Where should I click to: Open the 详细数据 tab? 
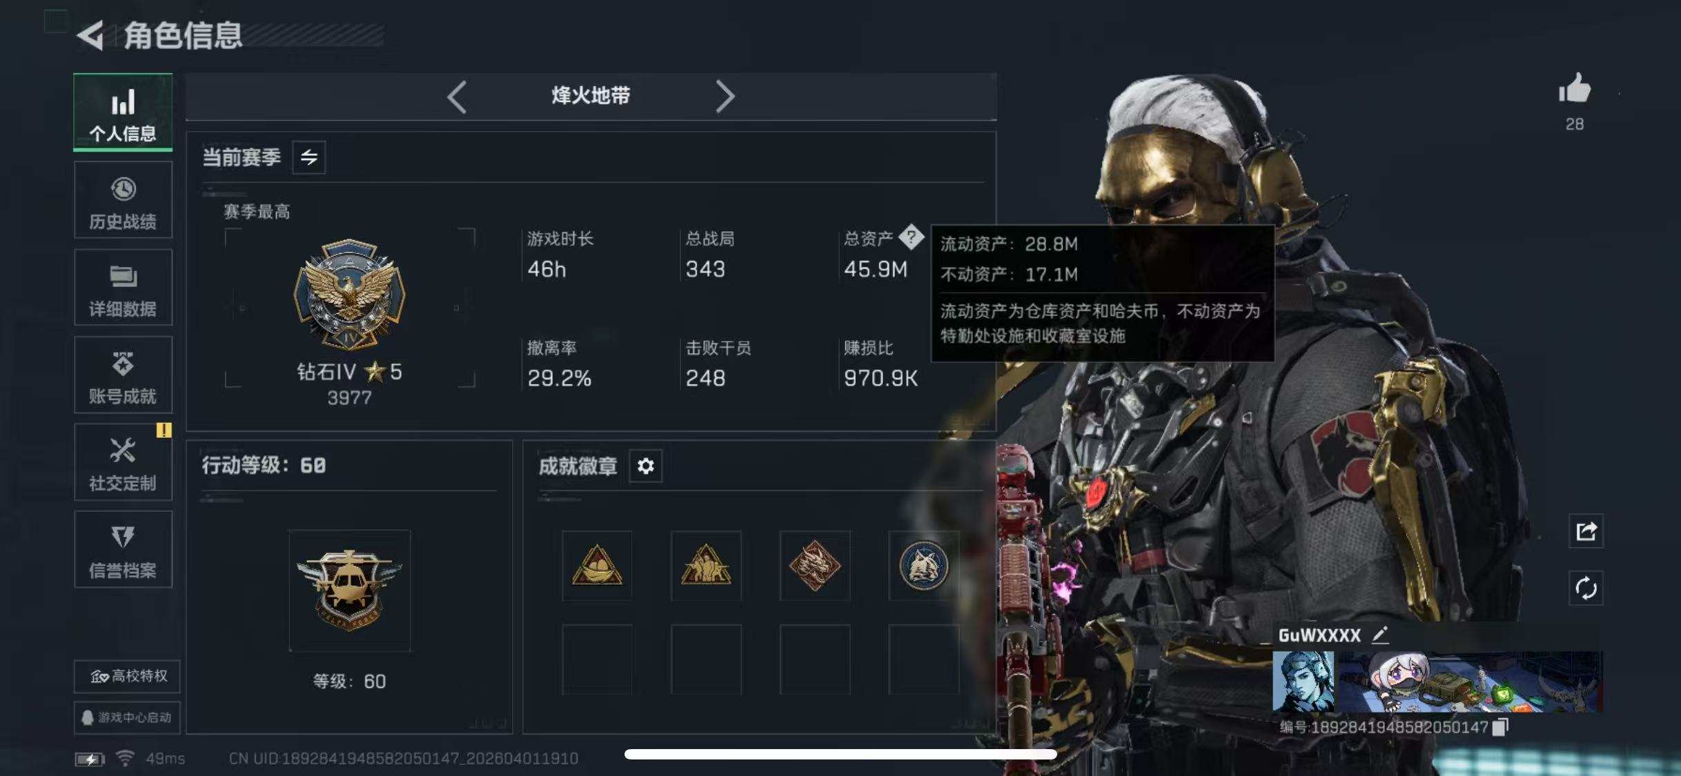pyautogui.click(x=123, y=288)
